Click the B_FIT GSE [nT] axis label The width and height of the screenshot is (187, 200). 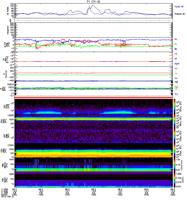(x=7, y=45)
